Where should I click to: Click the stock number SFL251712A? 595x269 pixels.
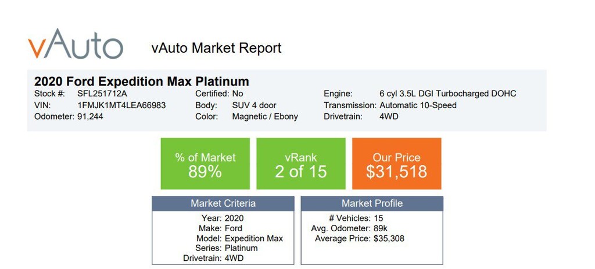click(103, 94)
